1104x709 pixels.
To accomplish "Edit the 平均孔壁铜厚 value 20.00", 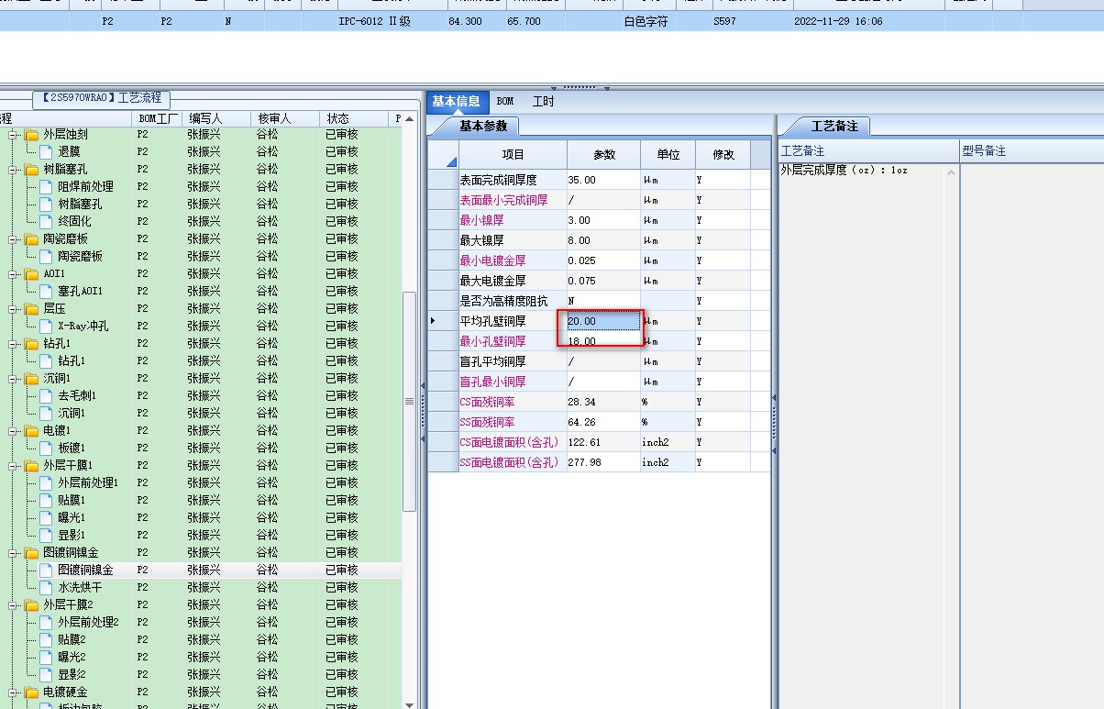I will click(603, 321).
